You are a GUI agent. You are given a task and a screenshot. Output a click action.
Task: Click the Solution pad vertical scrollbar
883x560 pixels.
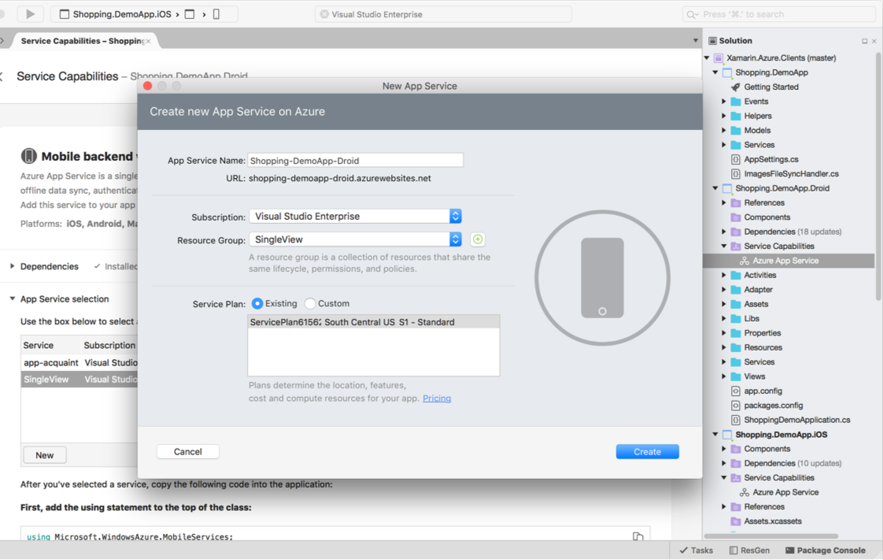(x=878, y=175)
